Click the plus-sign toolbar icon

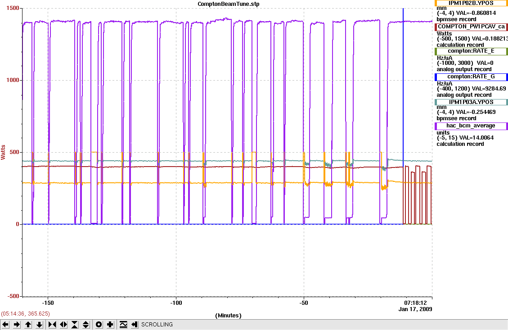[x=110, y=325]
